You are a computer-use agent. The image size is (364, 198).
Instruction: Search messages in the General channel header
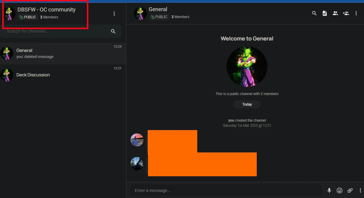click(x=314, y=13)
